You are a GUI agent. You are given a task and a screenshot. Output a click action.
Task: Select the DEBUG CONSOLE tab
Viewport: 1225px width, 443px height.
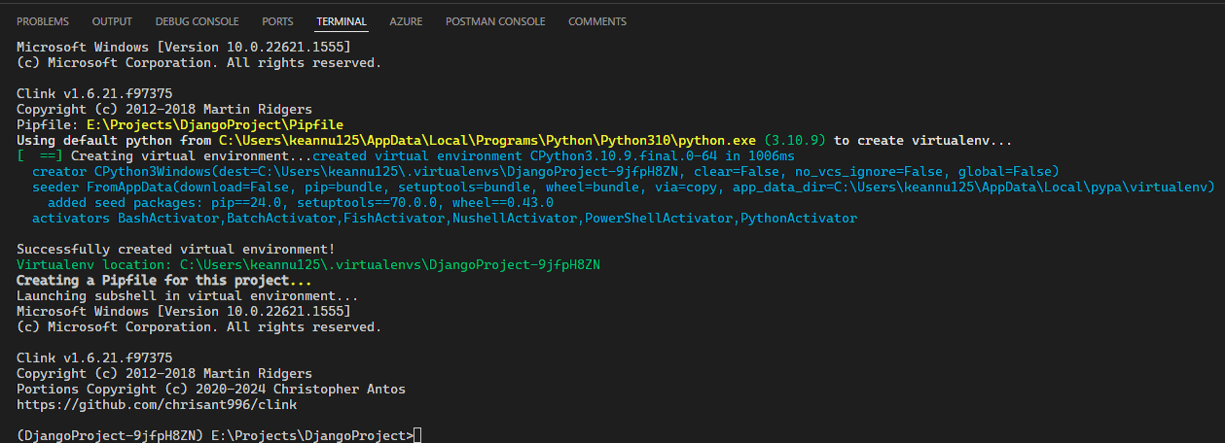click(x=198, y=21)
